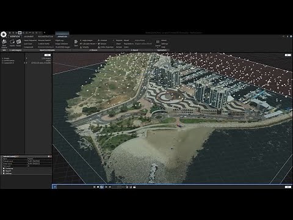Pause the timeline playback

pyautogui.click(x=94, y=187)
